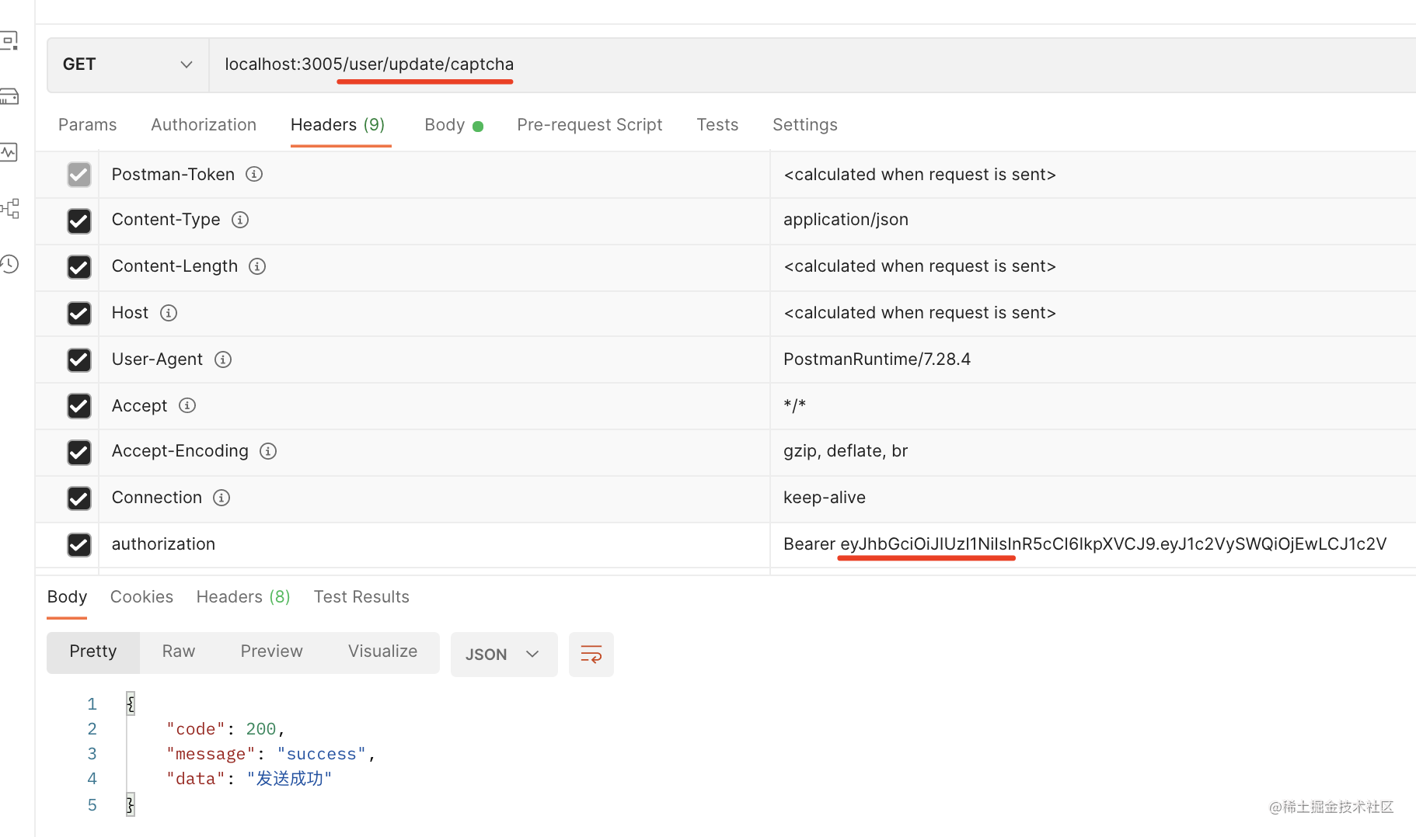This screenshot has height=837, width=1416.
Task: Switch to Visualize response view
Action: pos(382,651)
